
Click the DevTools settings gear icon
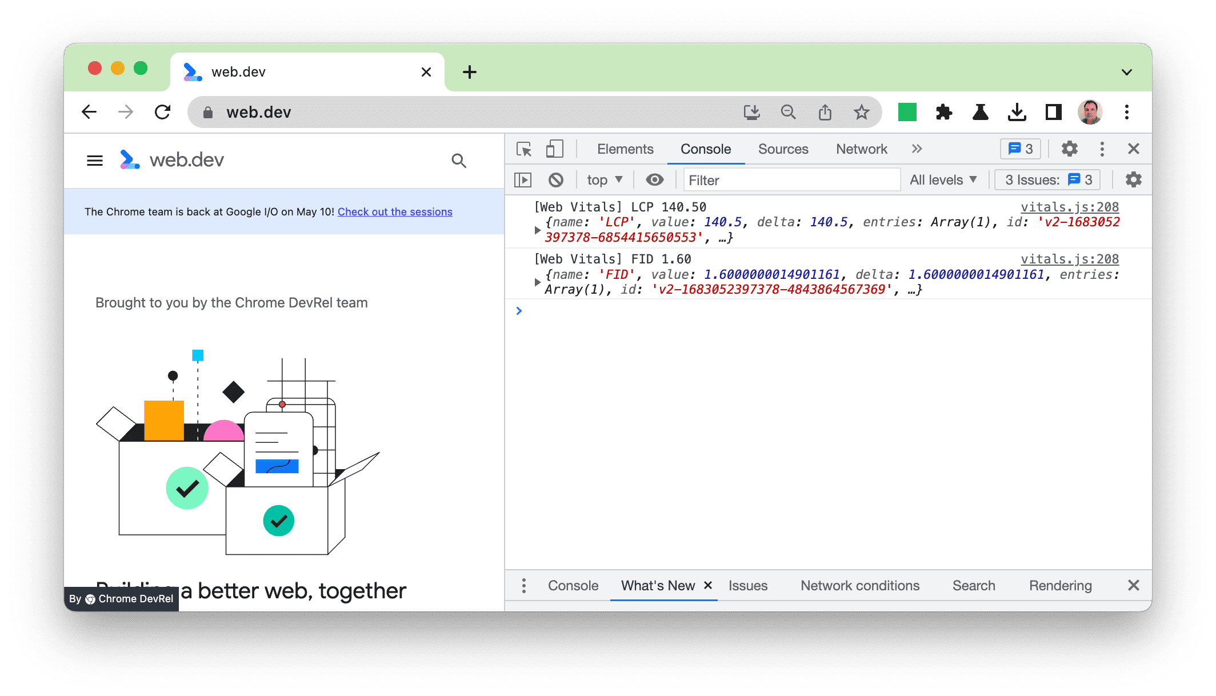(1070, 150)
